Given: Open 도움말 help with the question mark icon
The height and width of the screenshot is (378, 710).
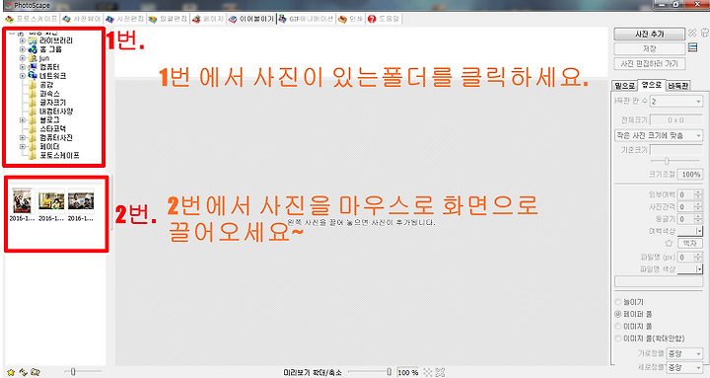Looking at the screenshot, I should tap(384, 19).
